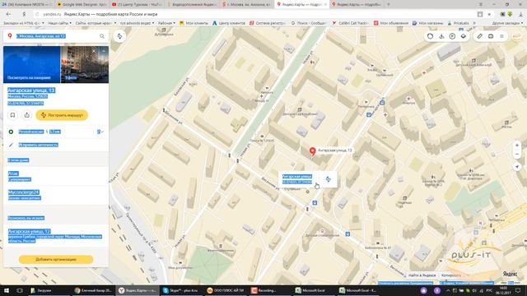Image resolution: width=527 pixels, height=296 pixels.
Task: Switch to the '(30) Компания' first browser tab
Action: pos(26,4)
